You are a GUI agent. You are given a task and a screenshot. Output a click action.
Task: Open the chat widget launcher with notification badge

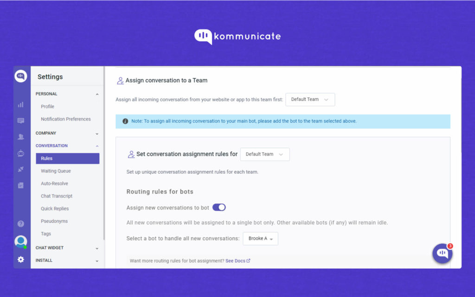[442, 253]
